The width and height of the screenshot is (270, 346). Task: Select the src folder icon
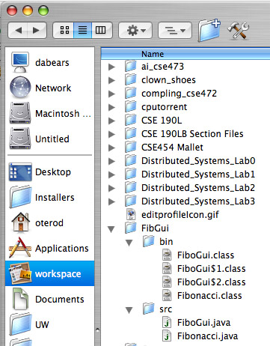coord(149,309)
